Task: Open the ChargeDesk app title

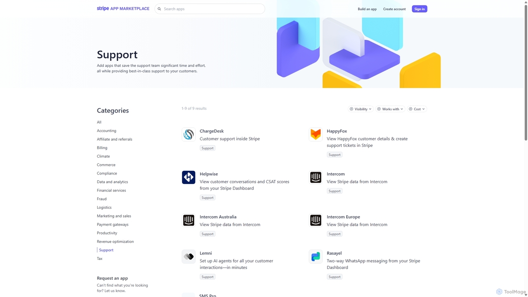Action: click(212, 131)
